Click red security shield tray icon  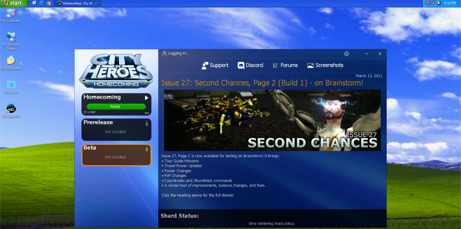point(428,3)
